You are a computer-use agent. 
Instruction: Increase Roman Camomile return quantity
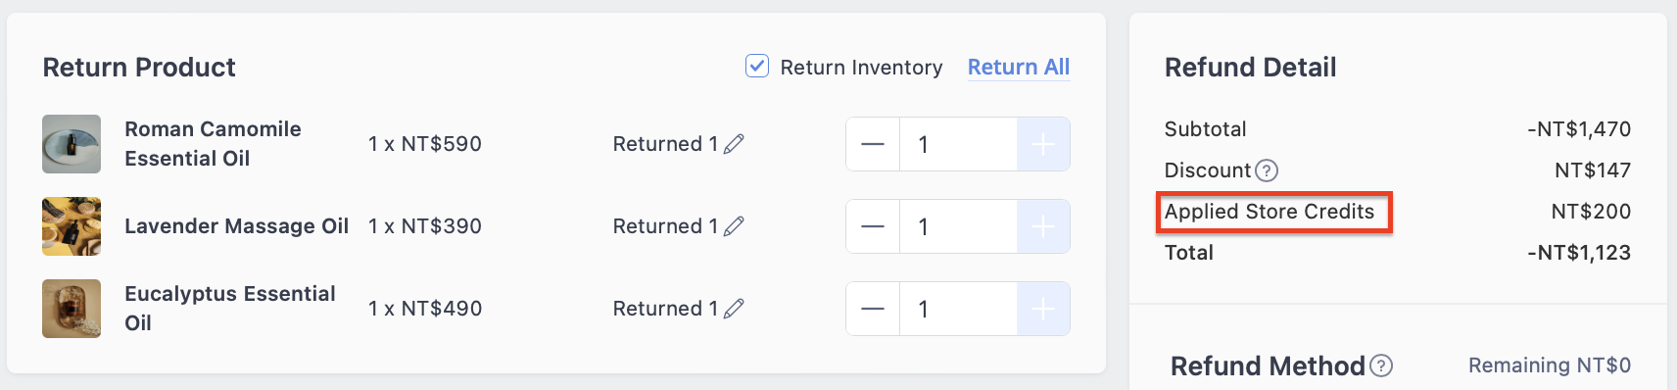click(x=1043, y=144)
